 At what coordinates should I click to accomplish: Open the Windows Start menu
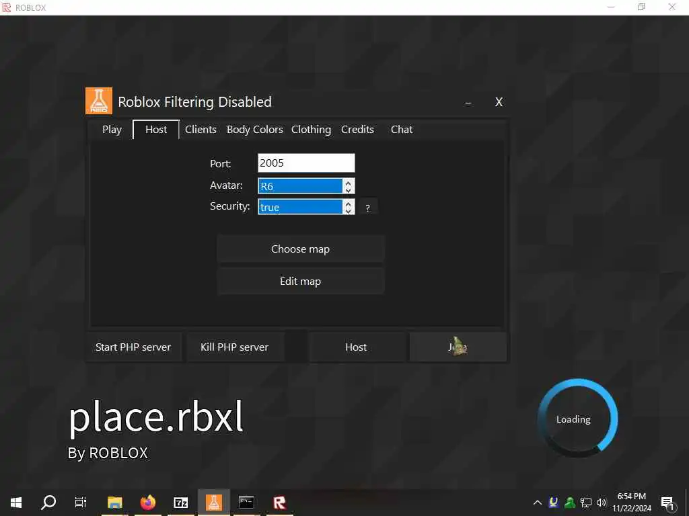[16, 503]
